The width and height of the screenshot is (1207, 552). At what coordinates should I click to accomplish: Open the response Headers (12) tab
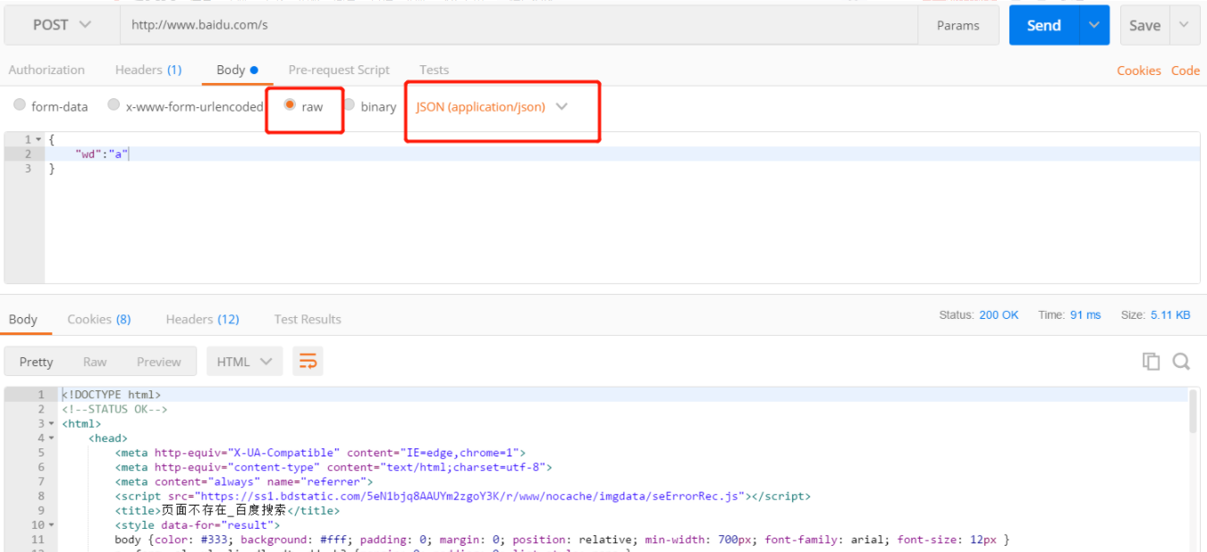202,319
